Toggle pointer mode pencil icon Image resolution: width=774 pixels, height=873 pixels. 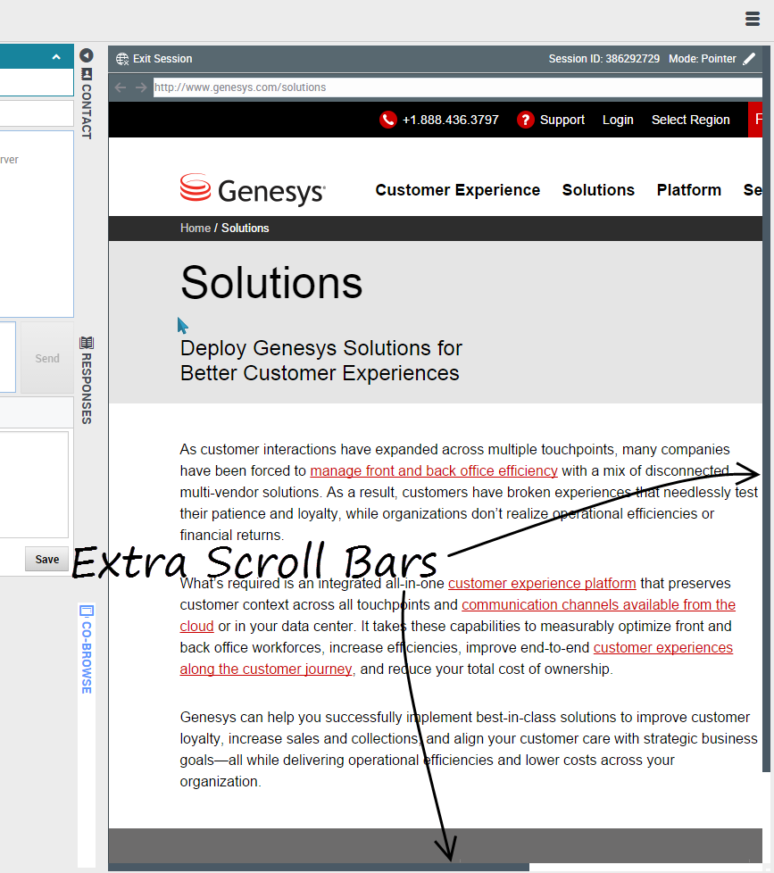click(750, 59)
